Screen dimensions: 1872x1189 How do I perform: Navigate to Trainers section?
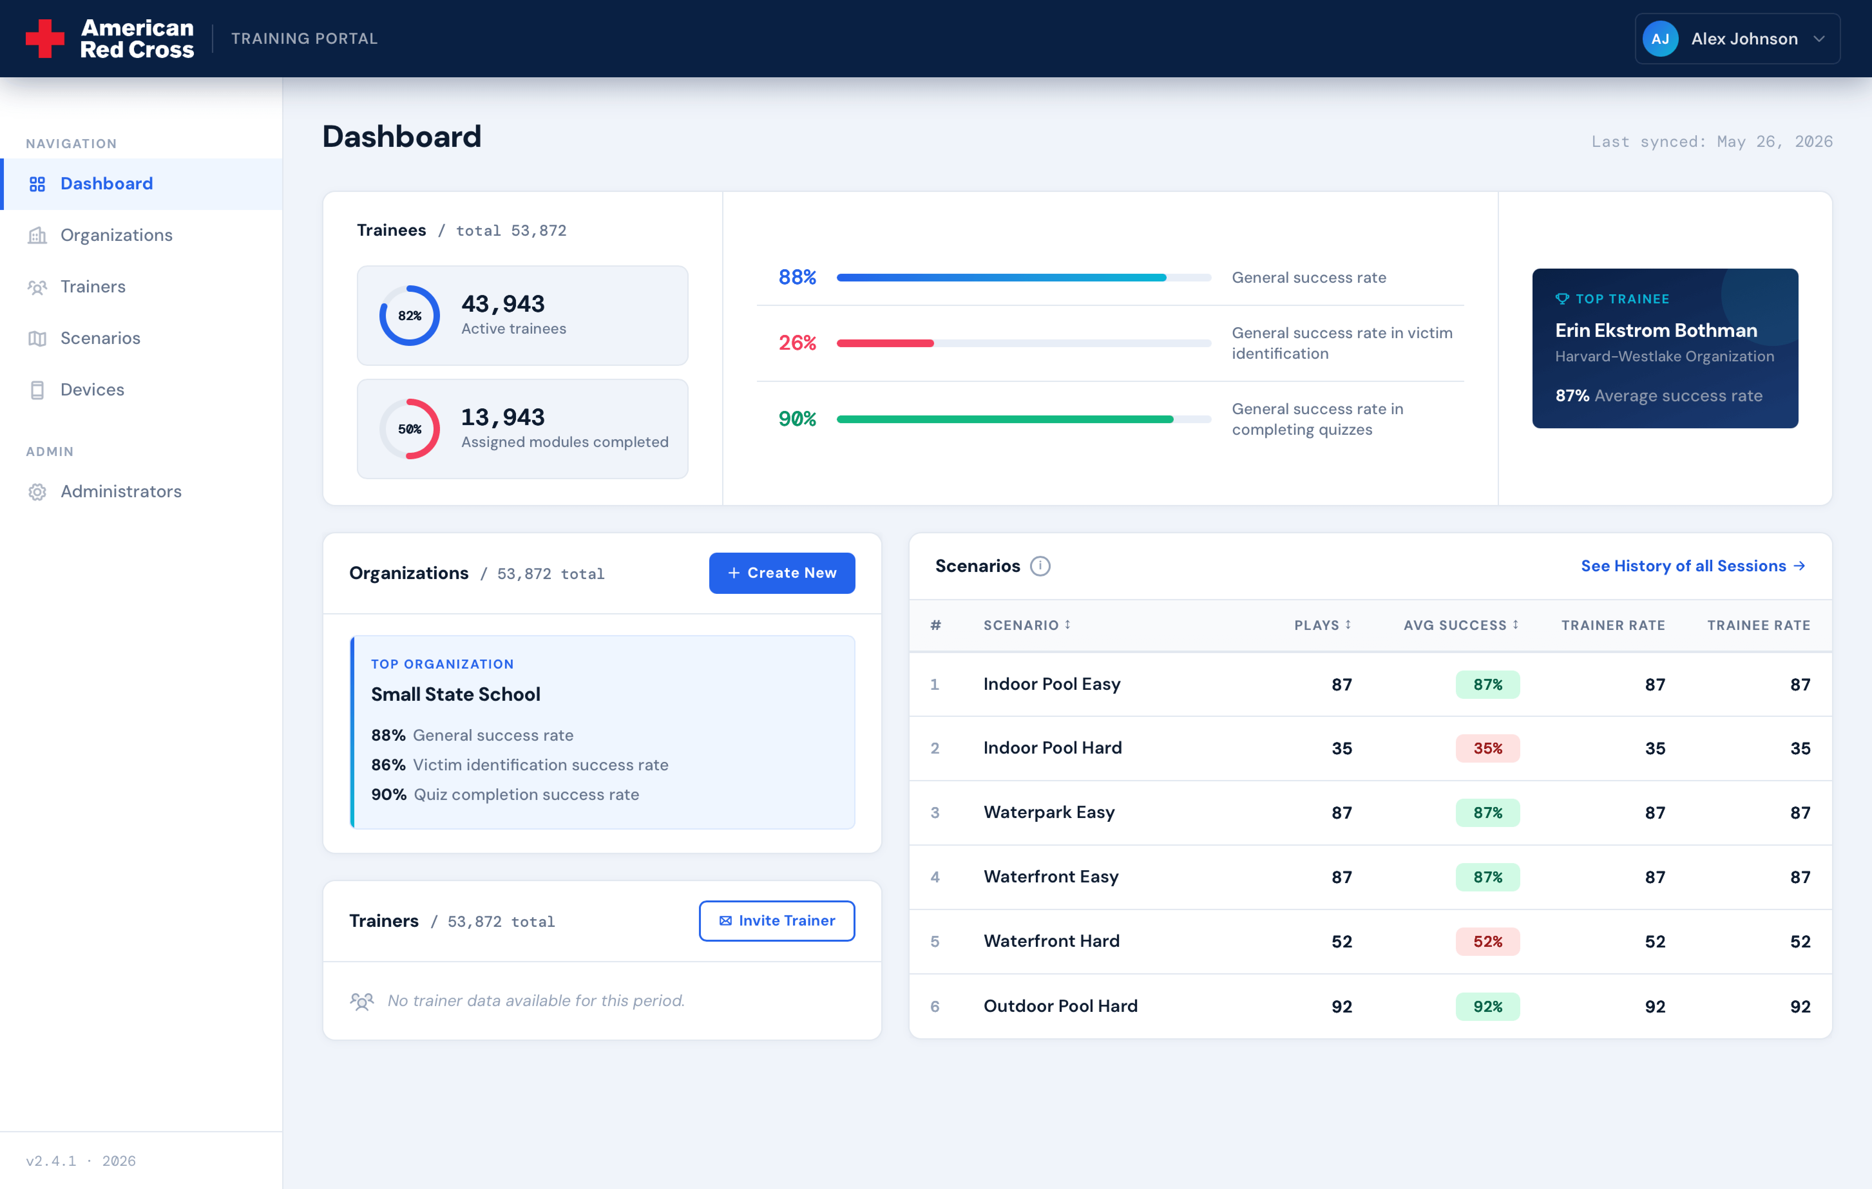pyautogui.click(x=141, y=287)
